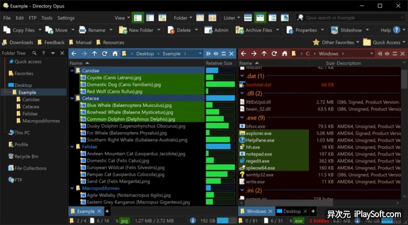Click the Archive Files icon
408x225 pixels.
click(239, 30)
